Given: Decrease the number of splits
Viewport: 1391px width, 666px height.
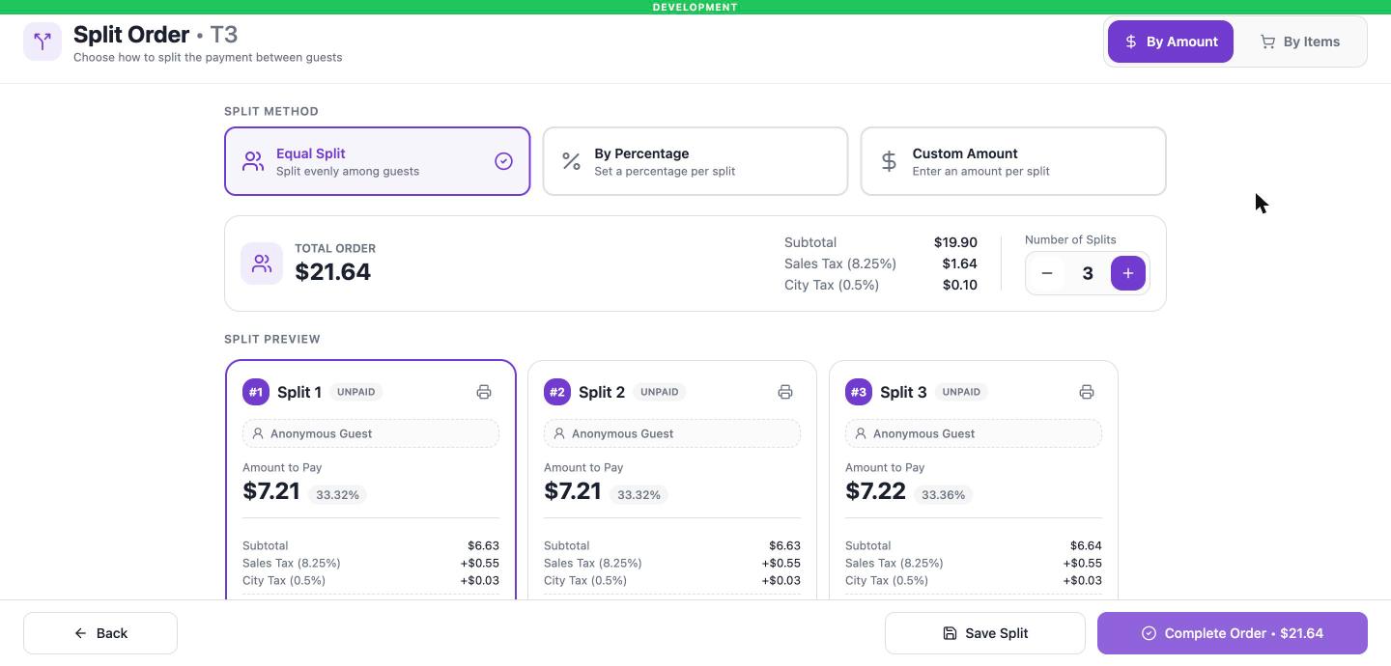Looking at the screenshot, I should [x=1047, y=273].
